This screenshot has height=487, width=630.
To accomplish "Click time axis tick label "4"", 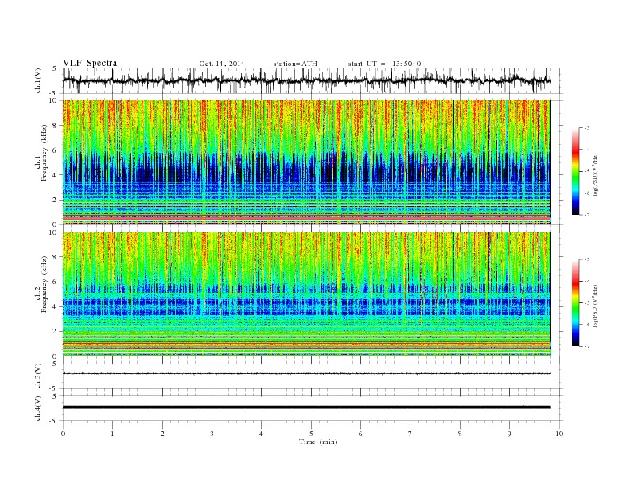I will [262, 434].
